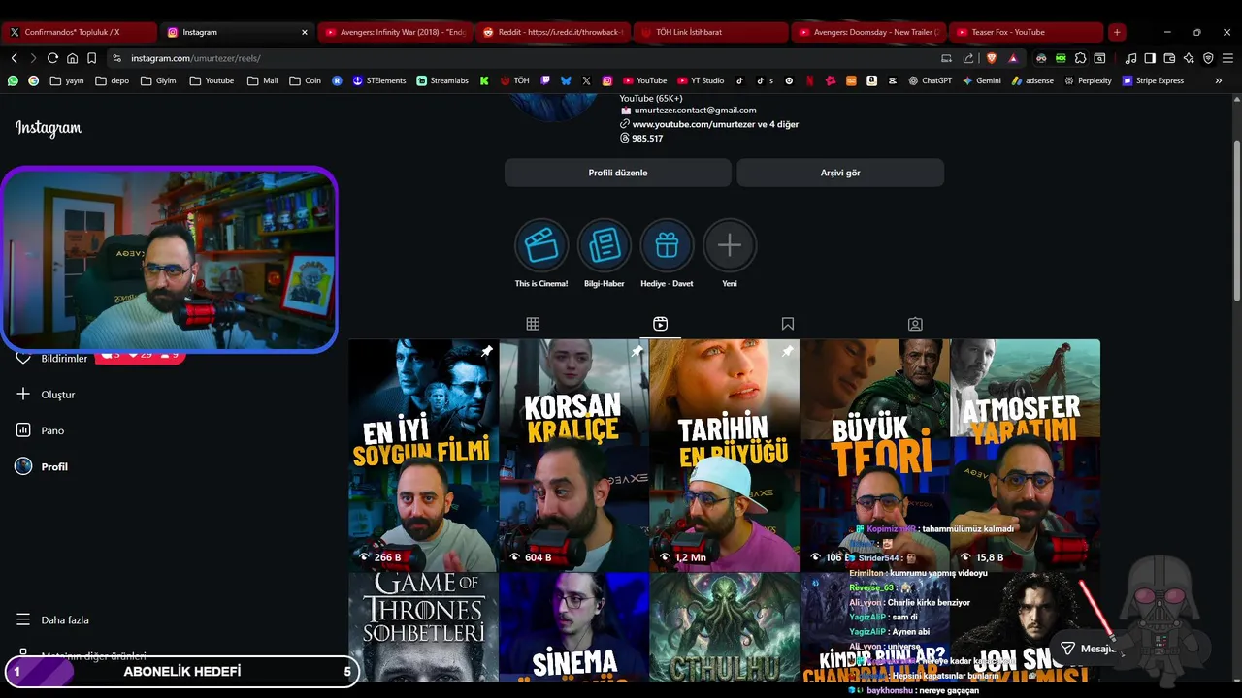This screenshot has width=1242, height=698.
Task: Open the Giyim bookmarks folder
Action: [159, 81]
